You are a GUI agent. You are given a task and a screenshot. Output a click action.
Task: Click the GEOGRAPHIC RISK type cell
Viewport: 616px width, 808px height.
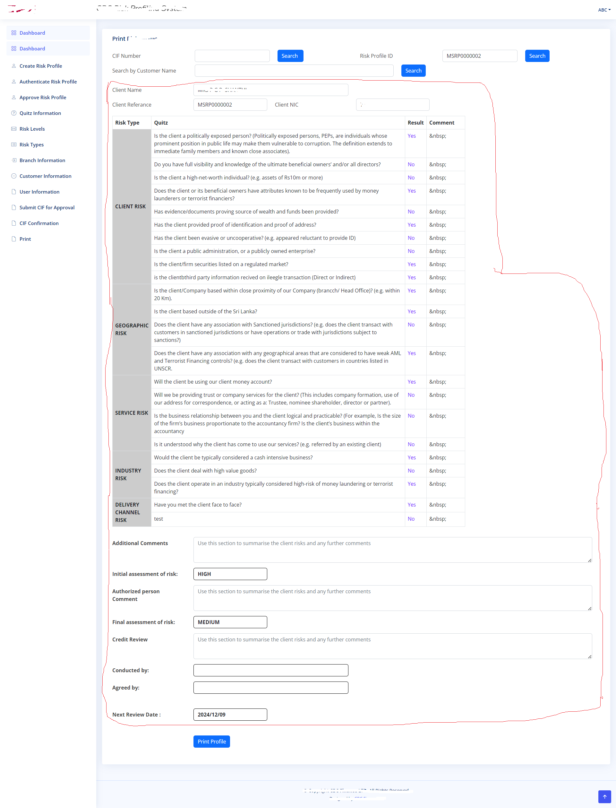click(132, 329)
